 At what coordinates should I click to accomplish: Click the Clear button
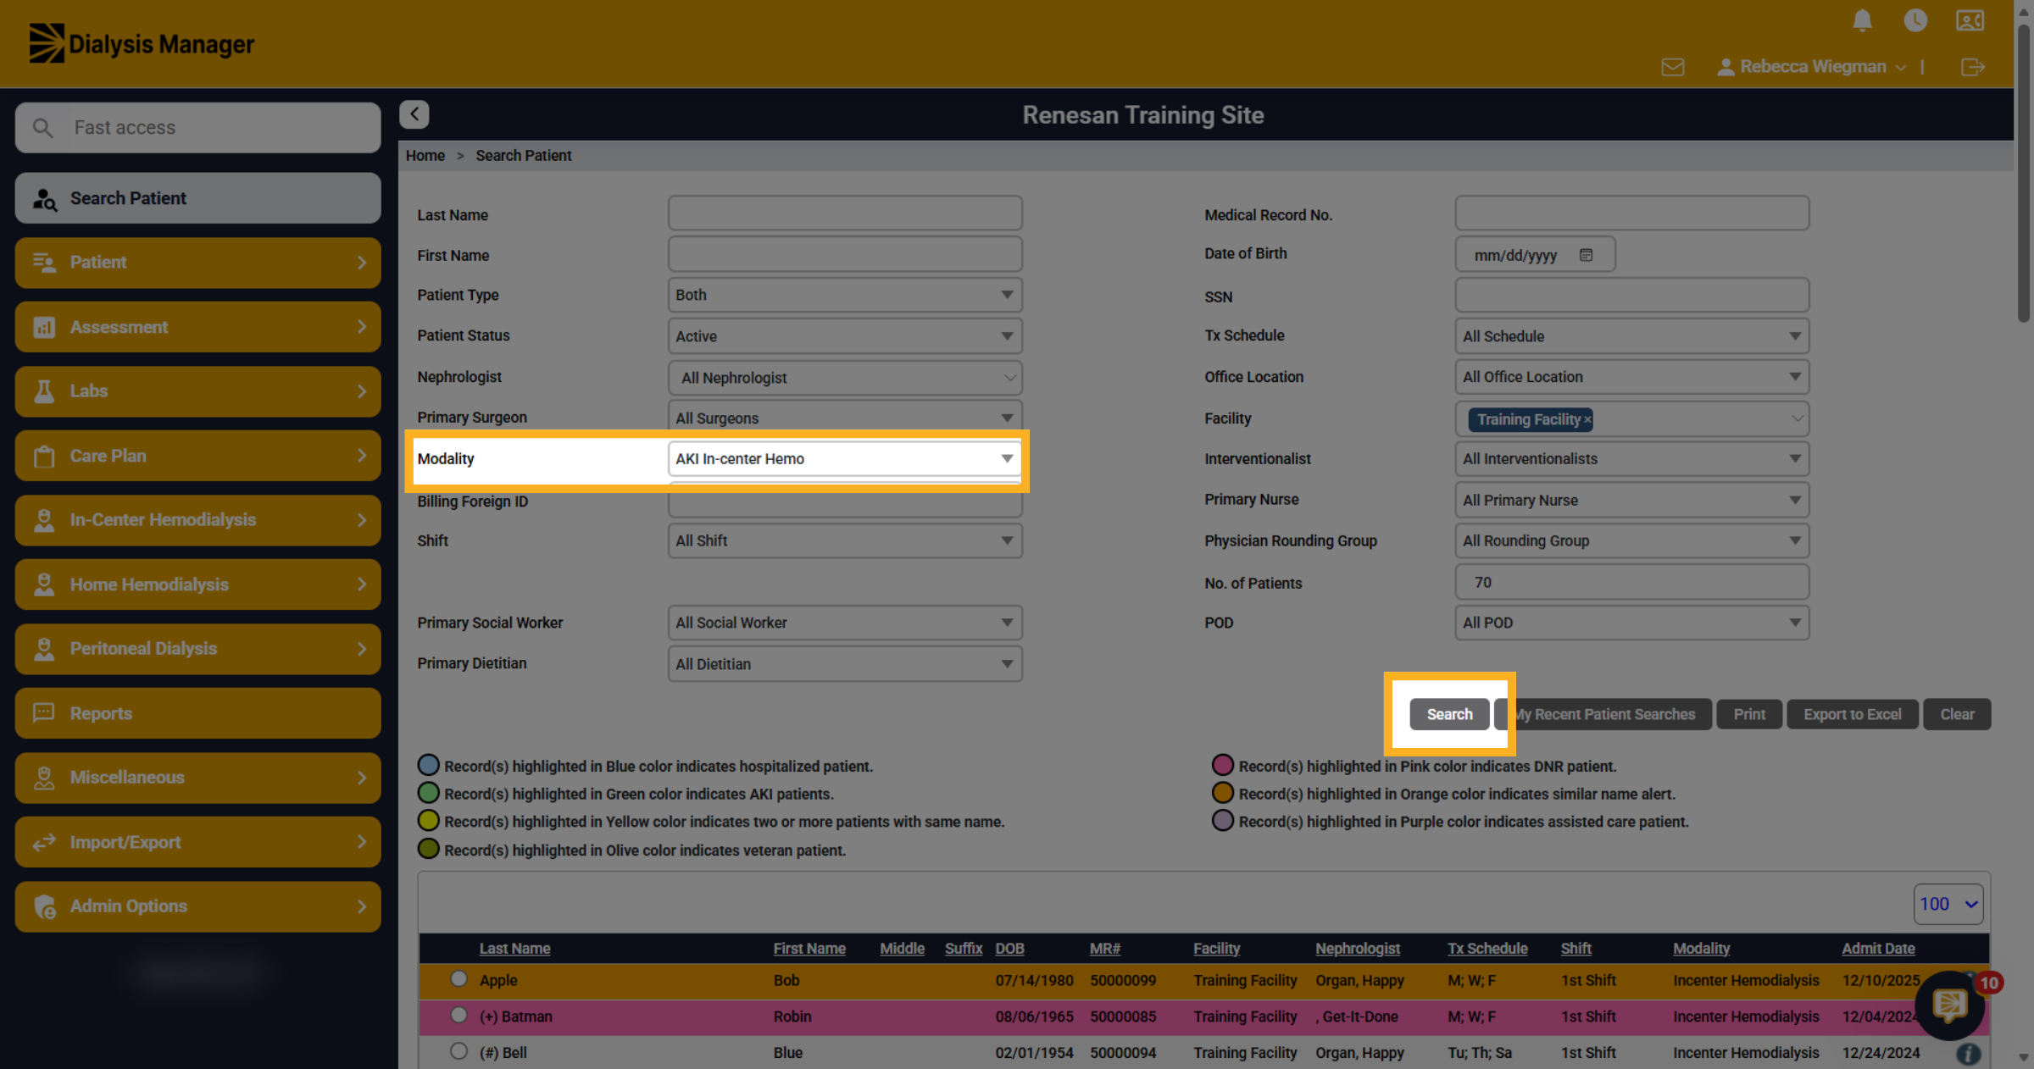1957,714
